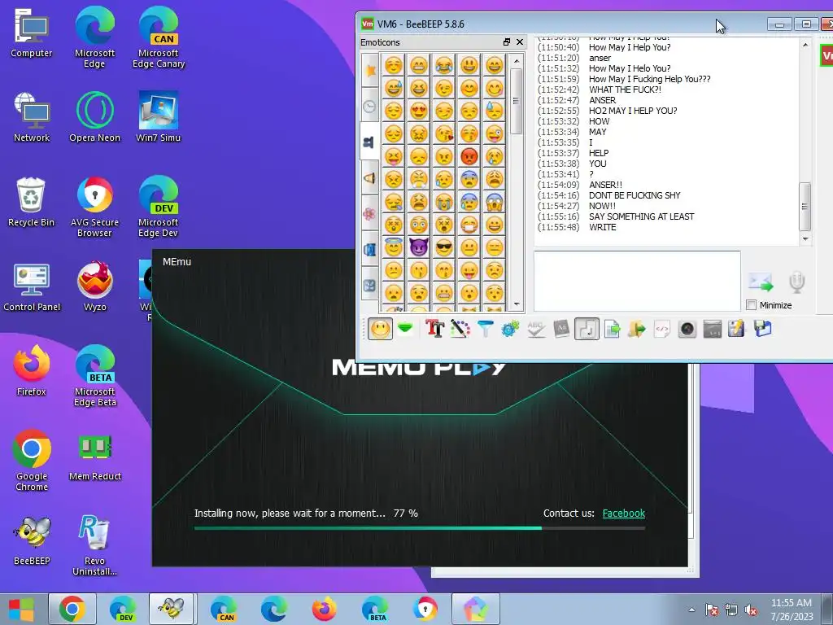The image size is (833, 625).
Task: Select the Wyzo desktop icon
Action: click(94, 286)
